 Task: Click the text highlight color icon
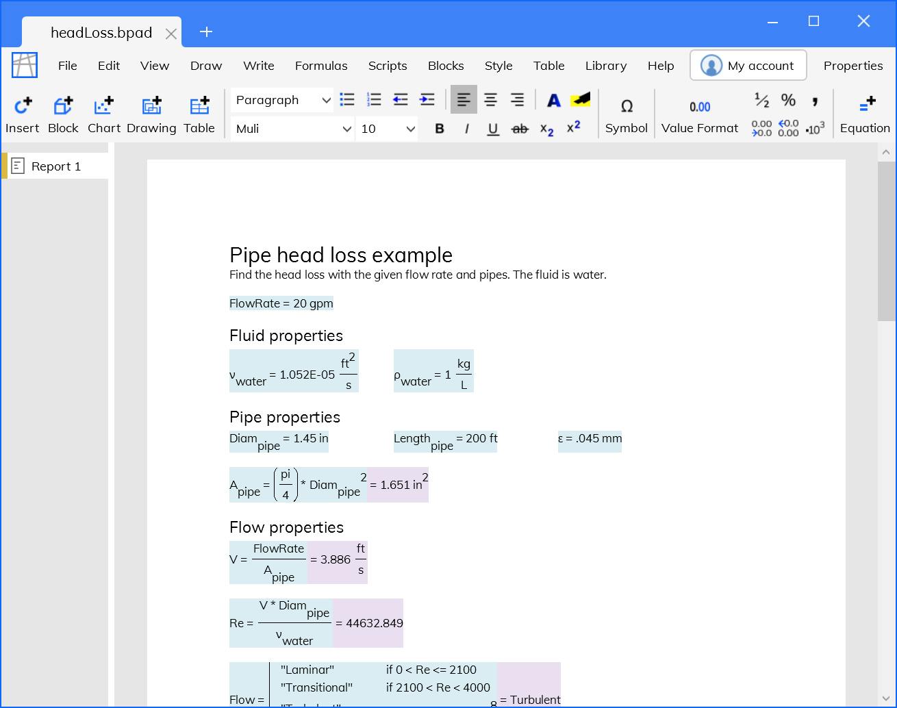pos(581,100)
